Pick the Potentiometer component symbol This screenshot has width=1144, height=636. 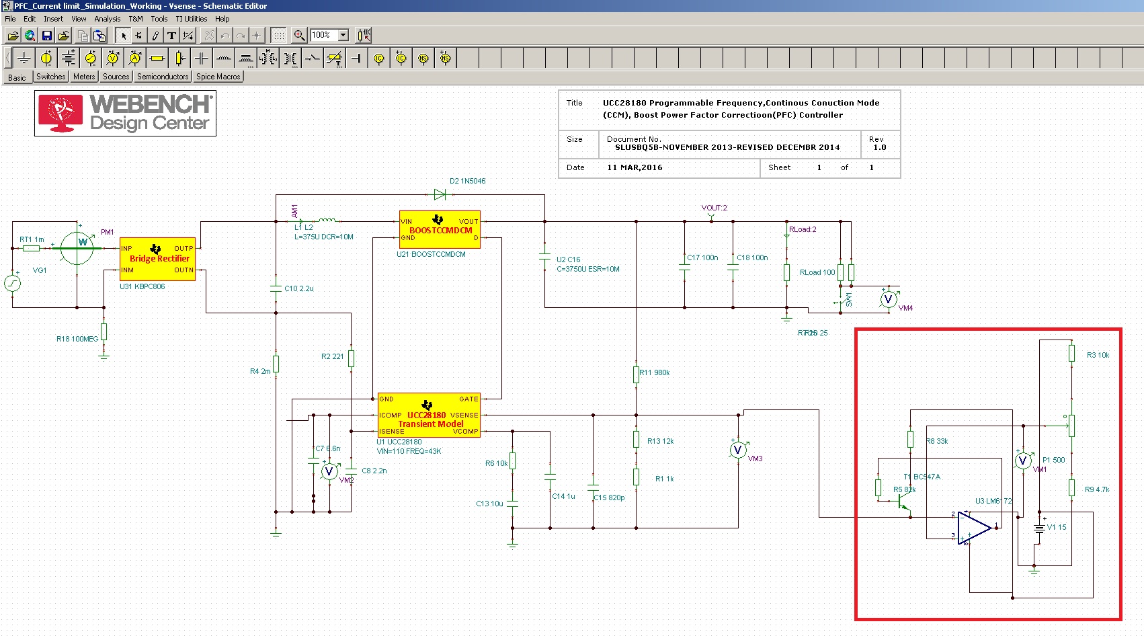[x=179, y=58]
